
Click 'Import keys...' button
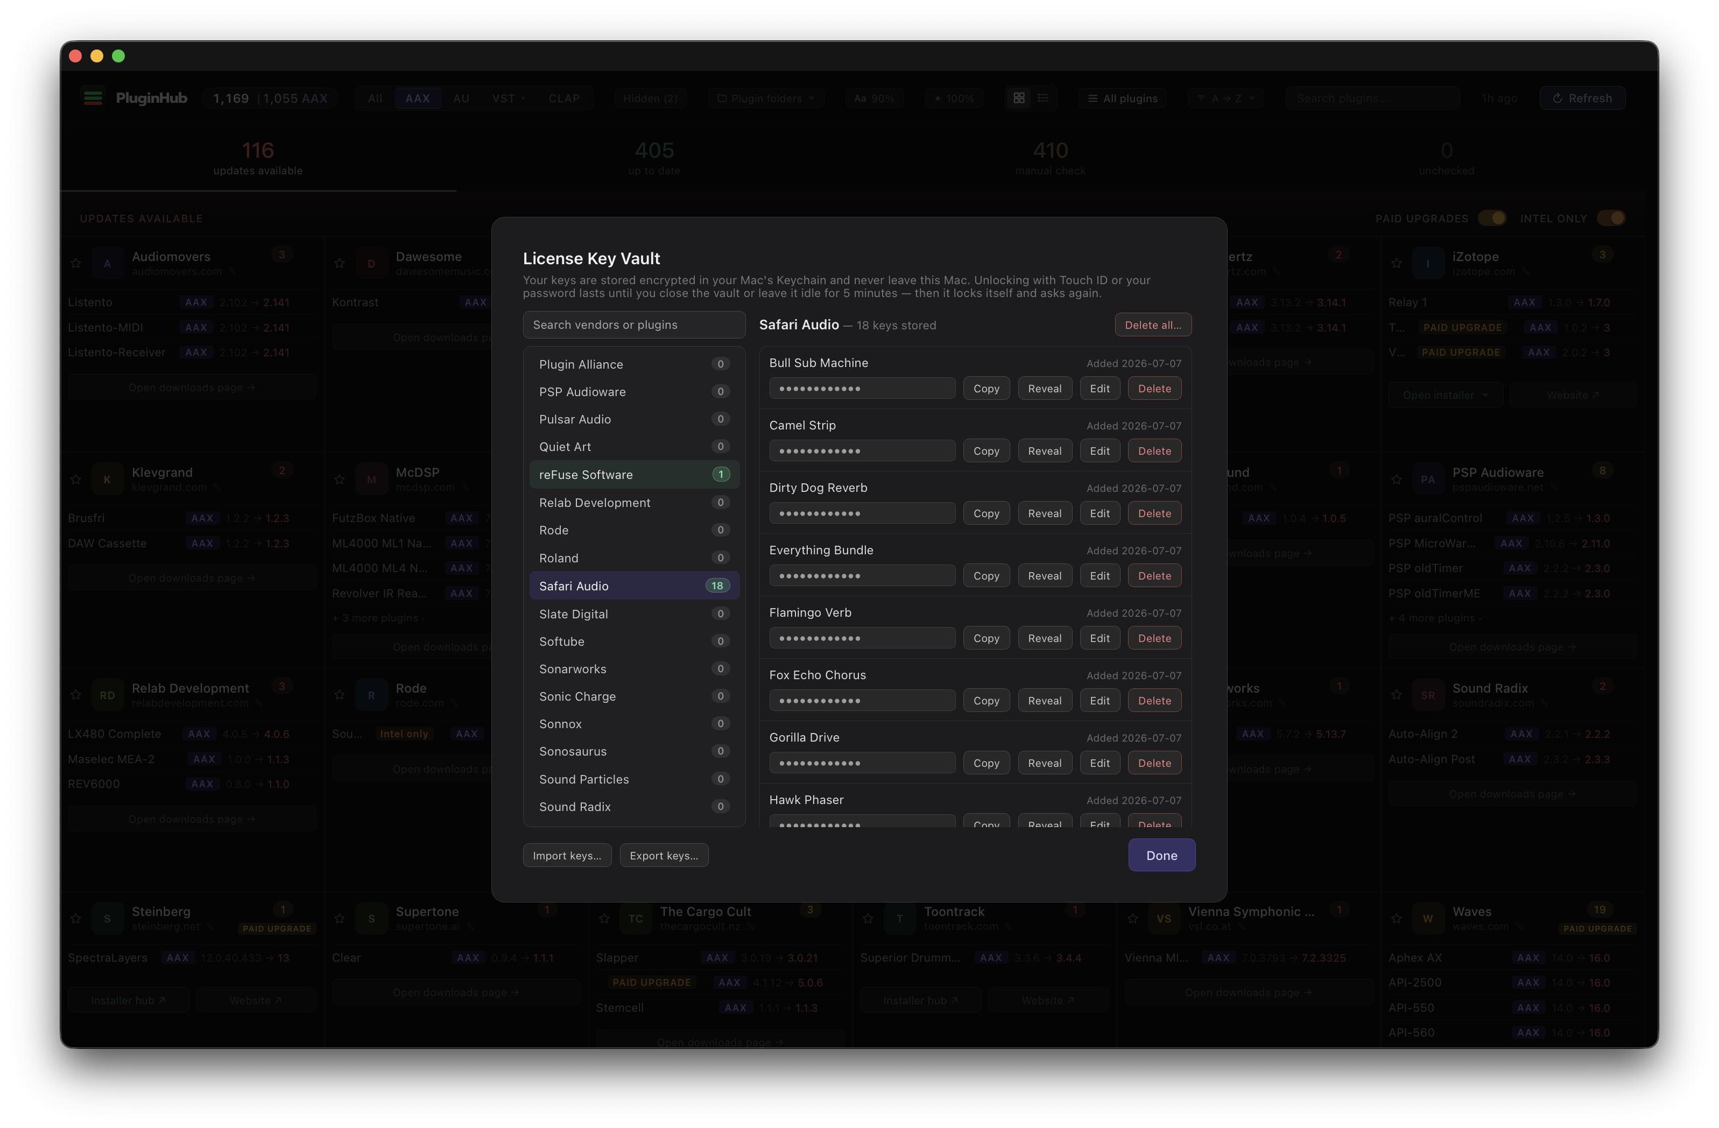(x=567, y=856)
